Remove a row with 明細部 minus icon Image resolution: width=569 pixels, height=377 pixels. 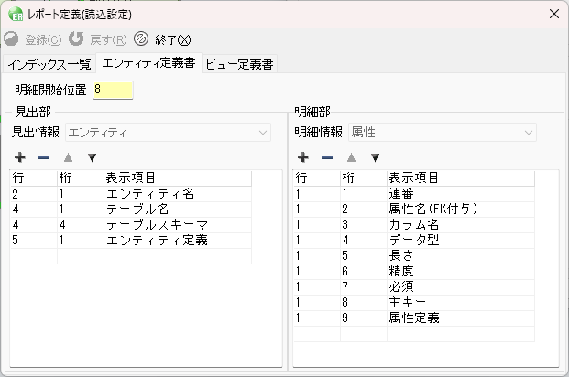tap(326, 157)
